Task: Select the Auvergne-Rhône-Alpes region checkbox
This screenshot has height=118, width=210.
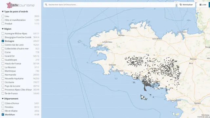Action: click(3, 33)
